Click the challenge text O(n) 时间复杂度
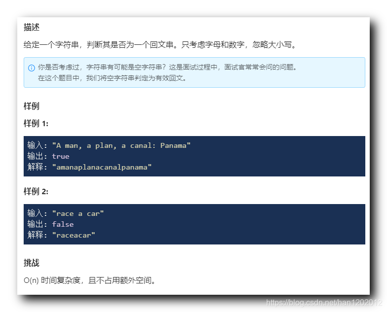 90,280
